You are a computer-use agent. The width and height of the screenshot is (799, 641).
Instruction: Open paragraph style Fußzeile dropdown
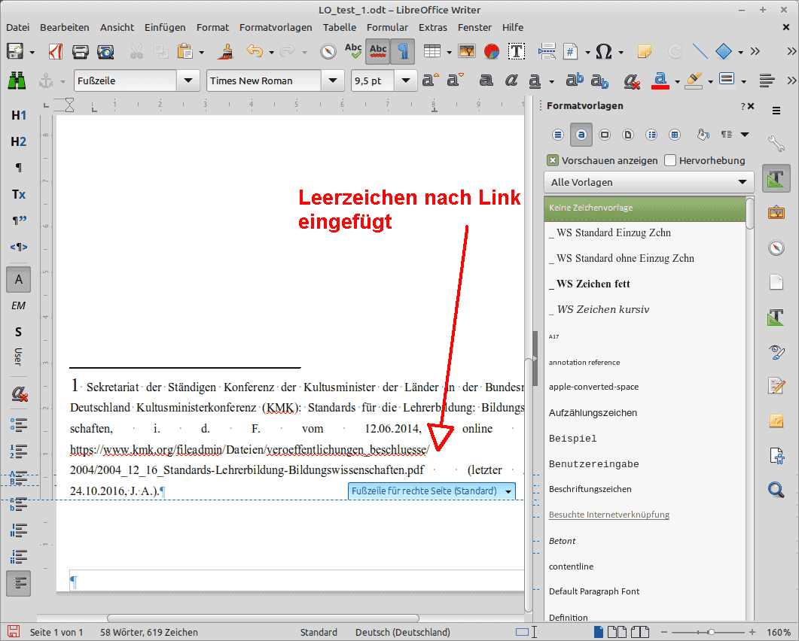(x=188, y=81)
